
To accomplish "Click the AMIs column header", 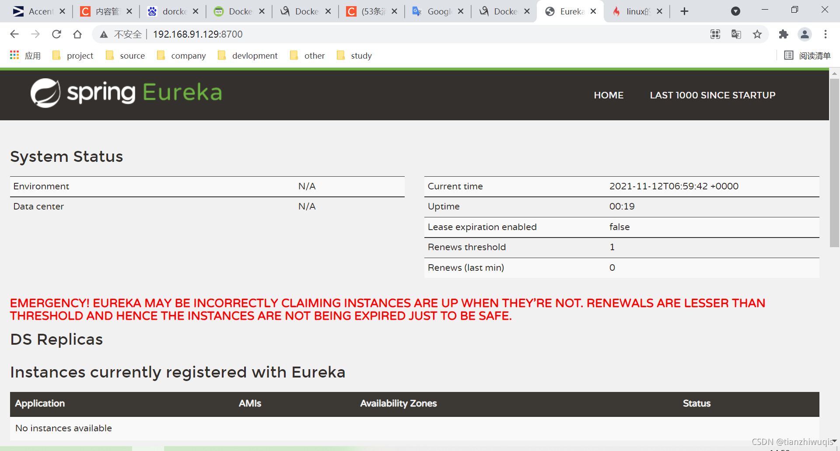I will tap(250, 403).
